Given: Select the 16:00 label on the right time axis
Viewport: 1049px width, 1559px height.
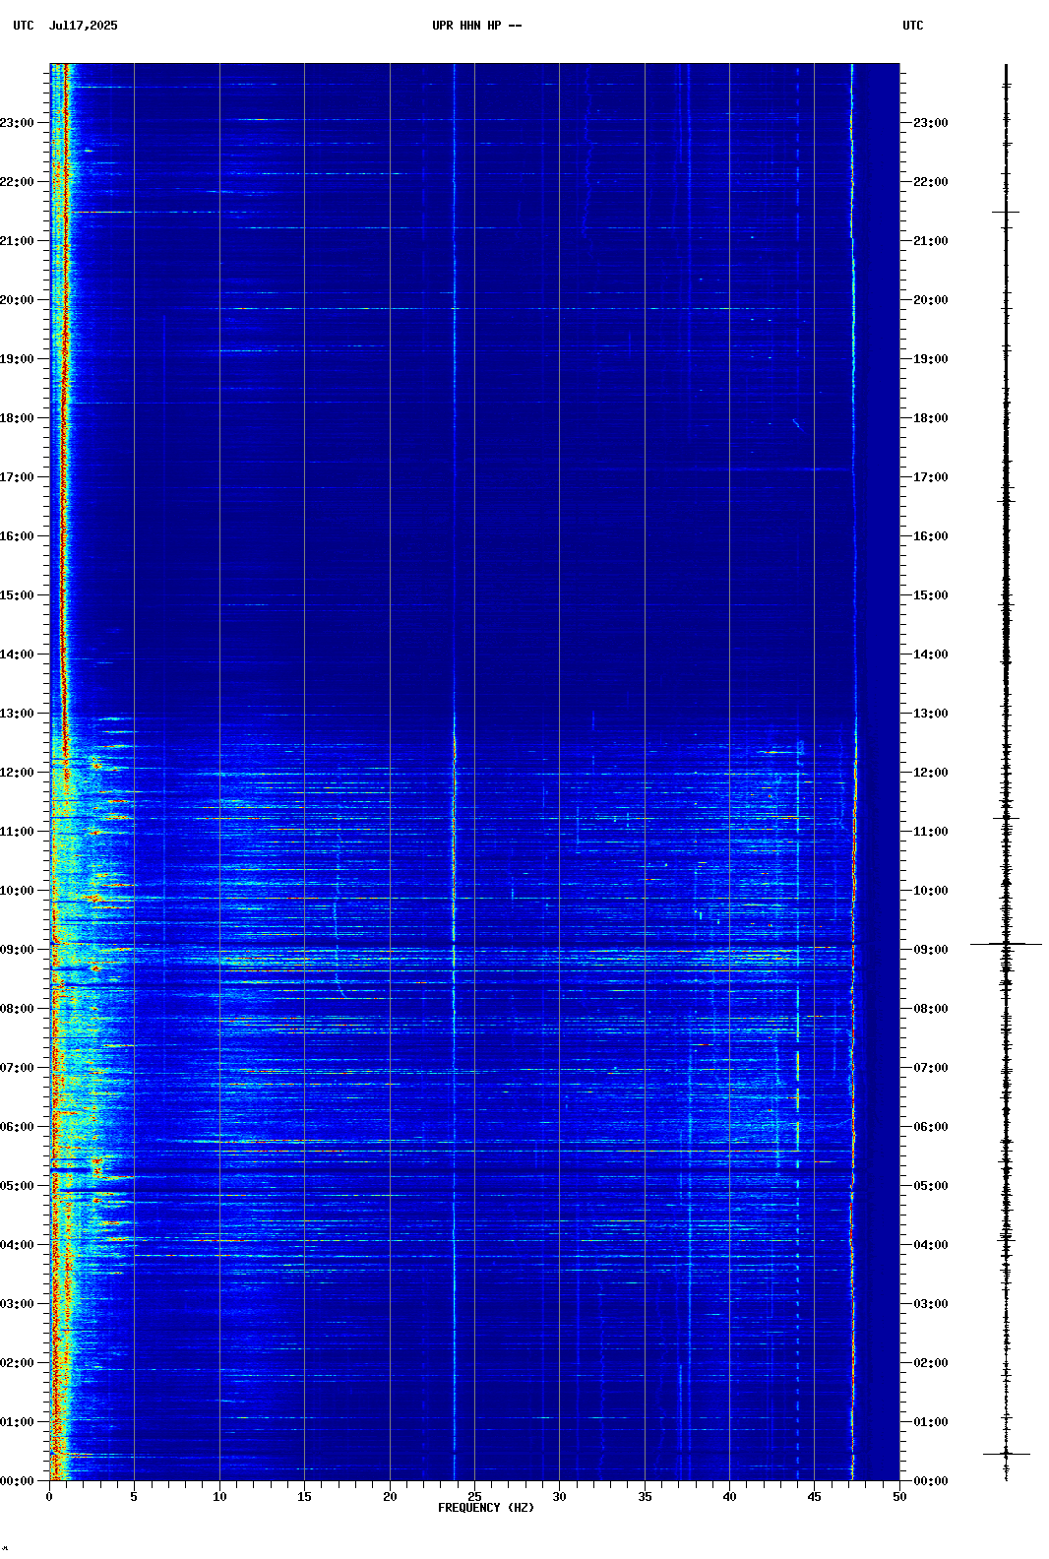Looking at the screenshot, I should [x=931, y=536].
